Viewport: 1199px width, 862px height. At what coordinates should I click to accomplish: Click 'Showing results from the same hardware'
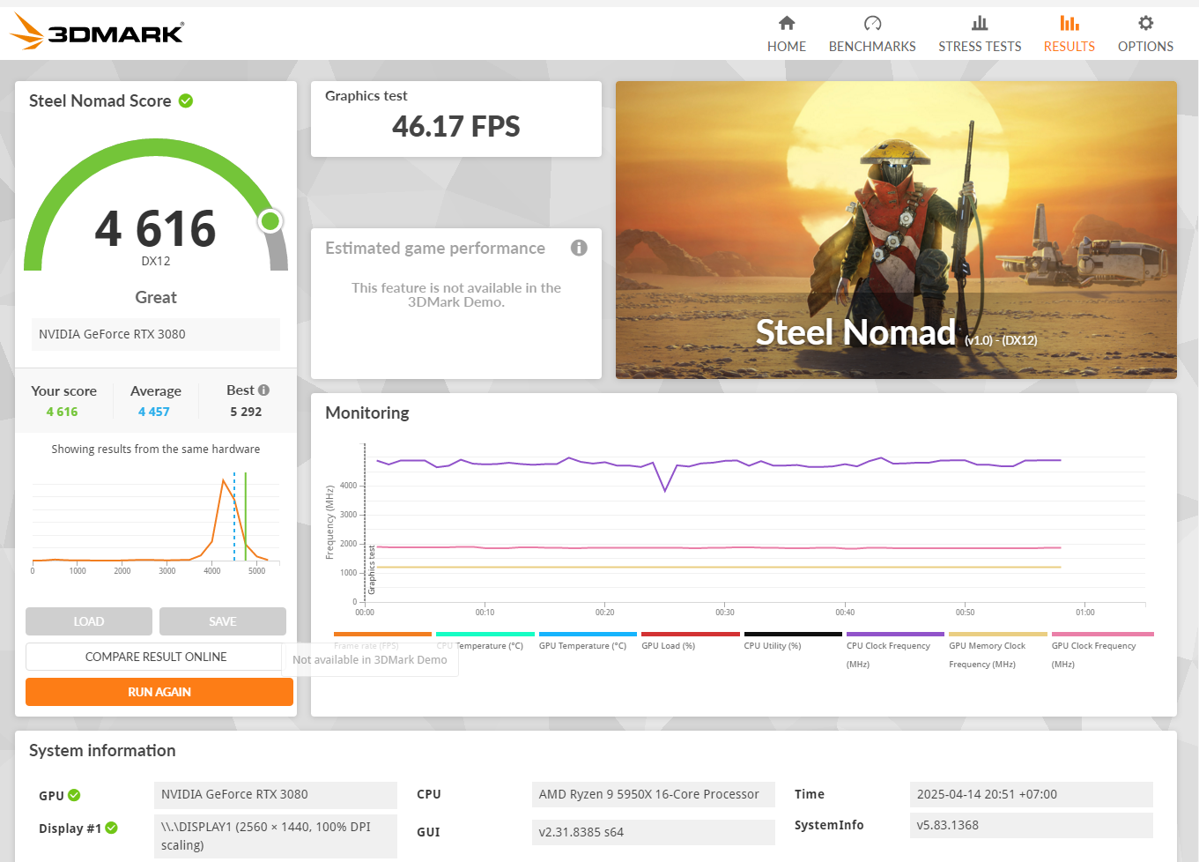pos(156,449)
